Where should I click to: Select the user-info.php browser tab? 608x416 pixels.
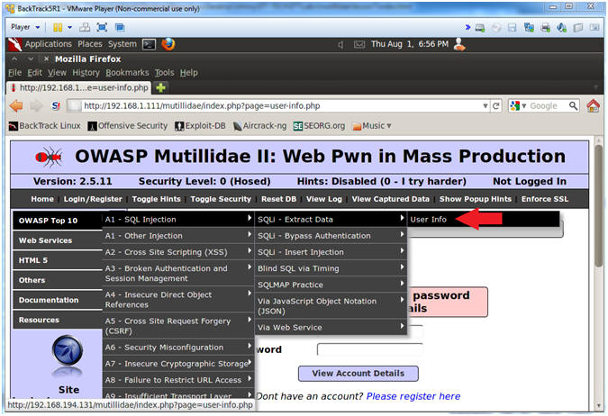point(79,87)
